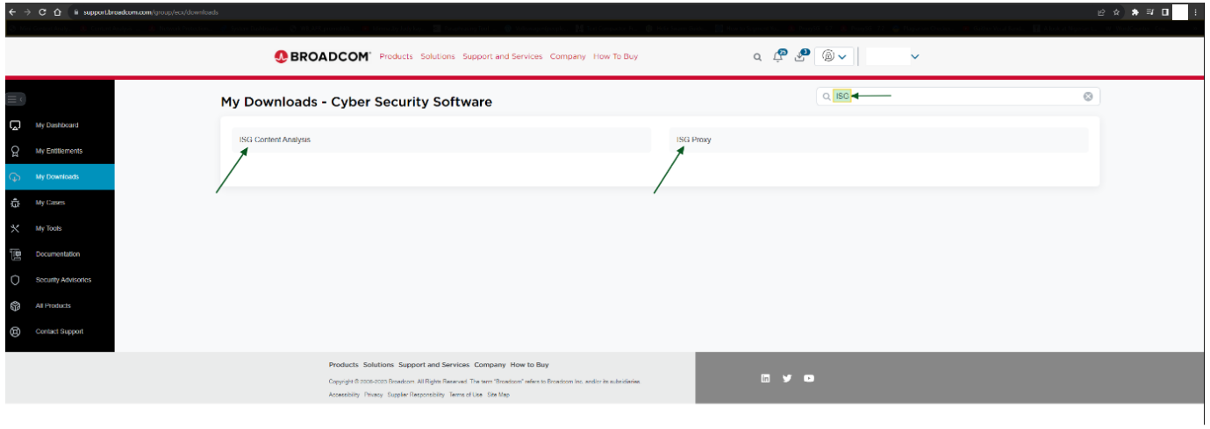The width and height of the screenshot is (1210, 429).
Task: Click the My Dashboard sidebar icon
Action: pos(14,125)
